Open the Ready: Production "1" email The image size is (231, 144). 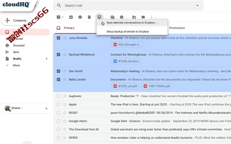[125, 96]
